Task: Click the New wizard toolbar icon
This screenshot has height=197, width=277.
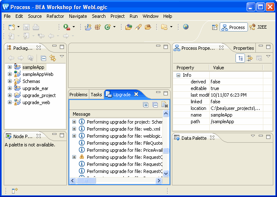Action: point(12,27)
